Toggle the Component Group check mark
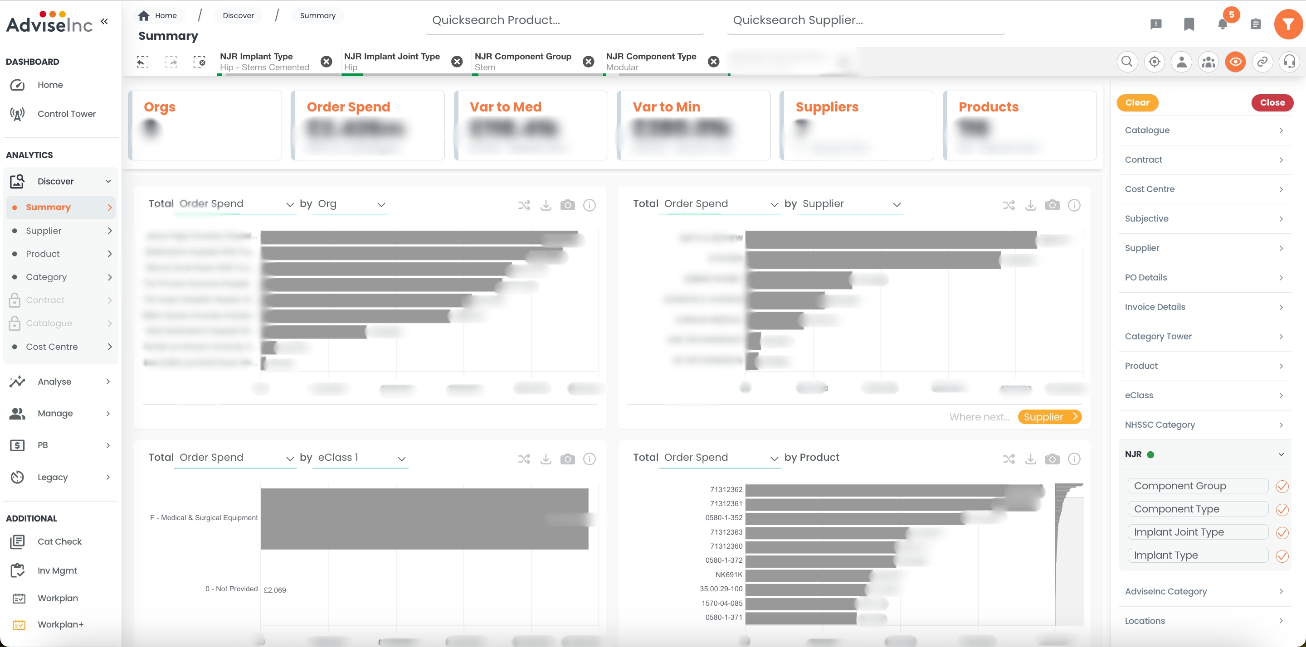 click(x=1282, y=487)
